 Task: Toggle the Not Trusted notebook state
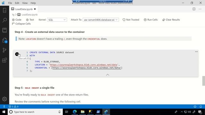point(131,20)
